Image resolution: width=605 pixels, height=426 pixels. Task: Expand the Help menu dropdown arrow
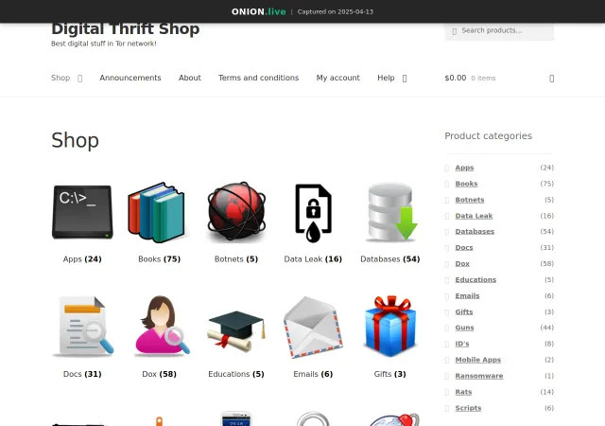coord(405,79)
